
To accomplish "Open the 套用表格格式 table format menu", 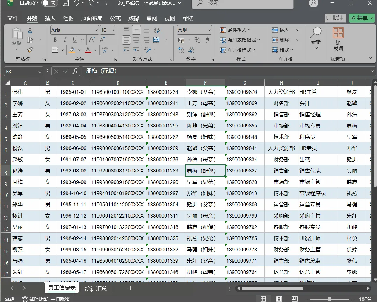I will (x=240, y=40).
